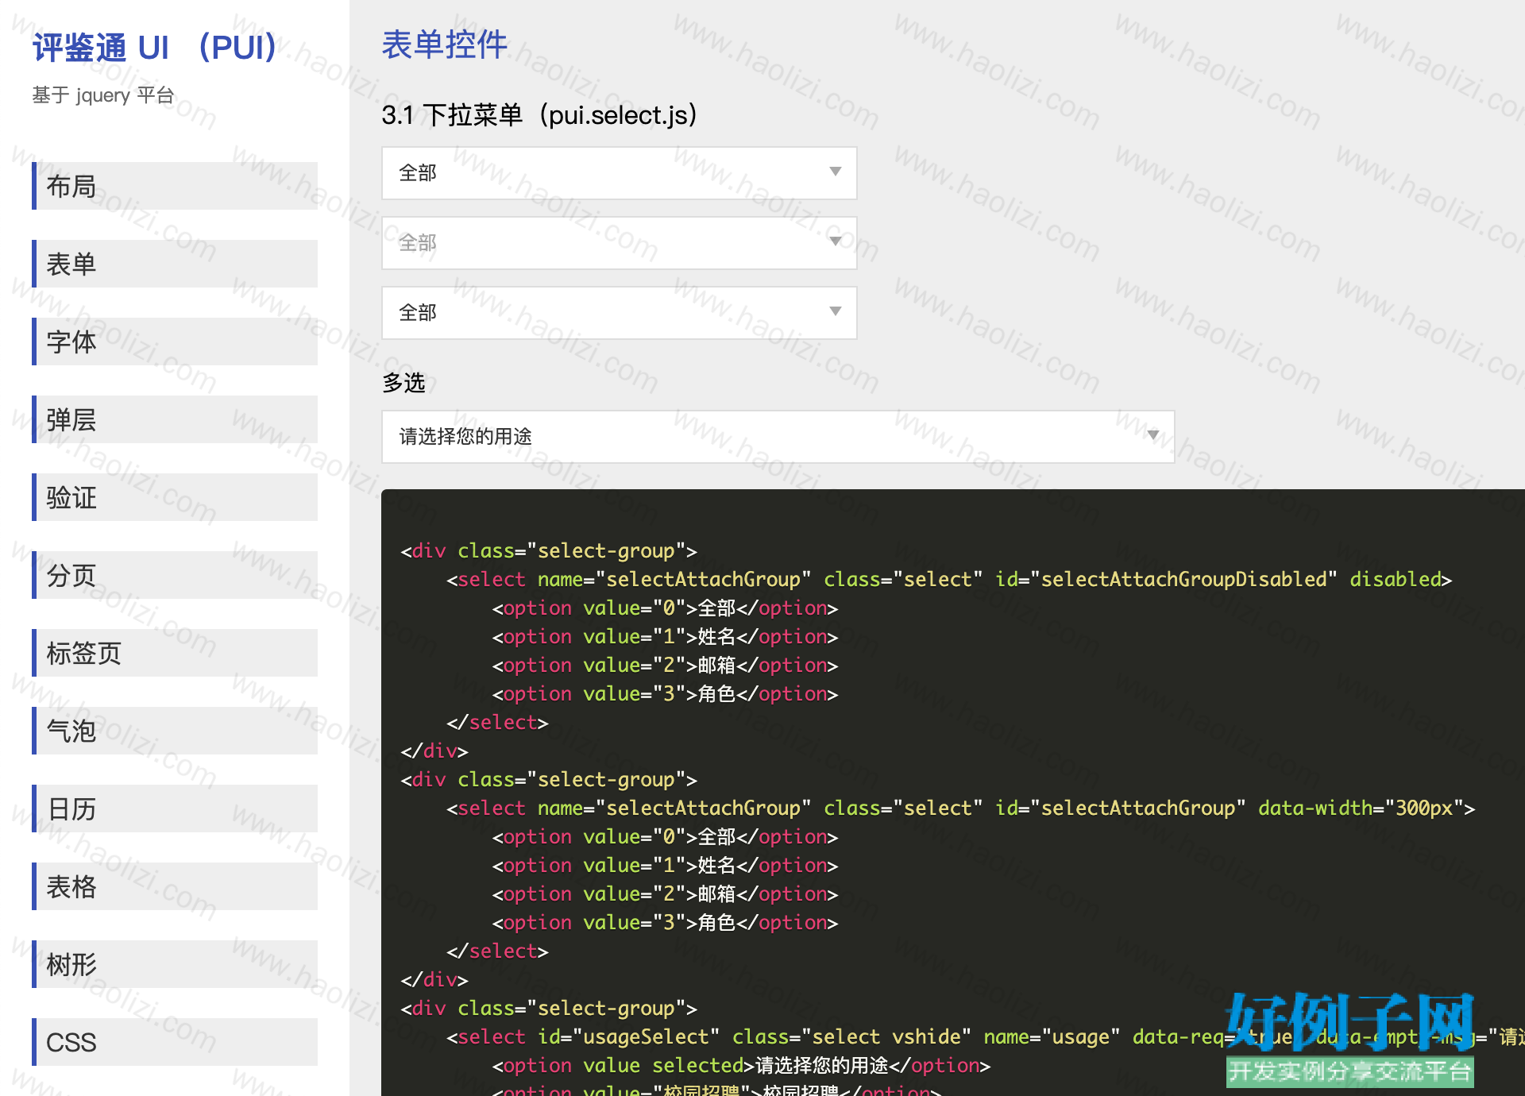The width and height of the screenshot is (1525, 1096).
Task: Click the 多选 label
Action: tap(403, 383)
